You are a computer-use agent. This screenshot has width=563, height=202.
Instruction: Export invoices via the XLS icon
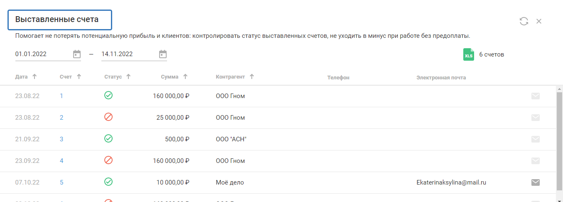[469, 54]
